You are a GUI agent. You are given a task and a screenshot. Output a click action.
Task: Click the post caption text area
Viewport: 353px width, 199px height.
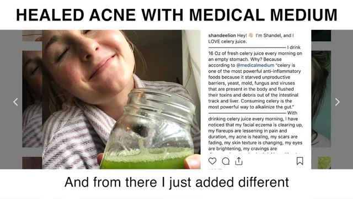(x=255, y=93)
